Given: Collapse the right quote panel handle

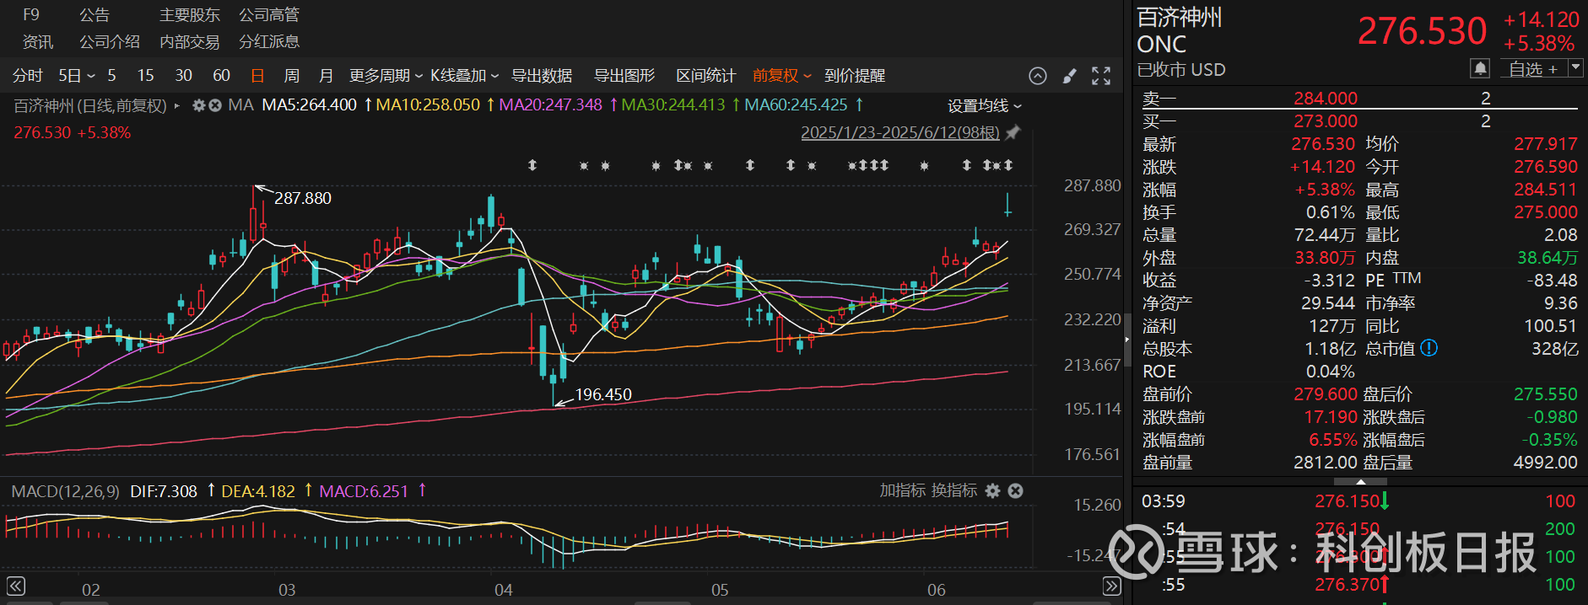Looking at the screenshot, I should [1127, 339].
